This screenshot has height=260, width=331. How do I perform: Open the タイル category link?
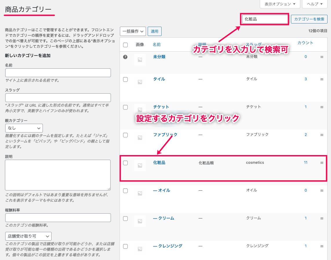click(x=159, y=79)
